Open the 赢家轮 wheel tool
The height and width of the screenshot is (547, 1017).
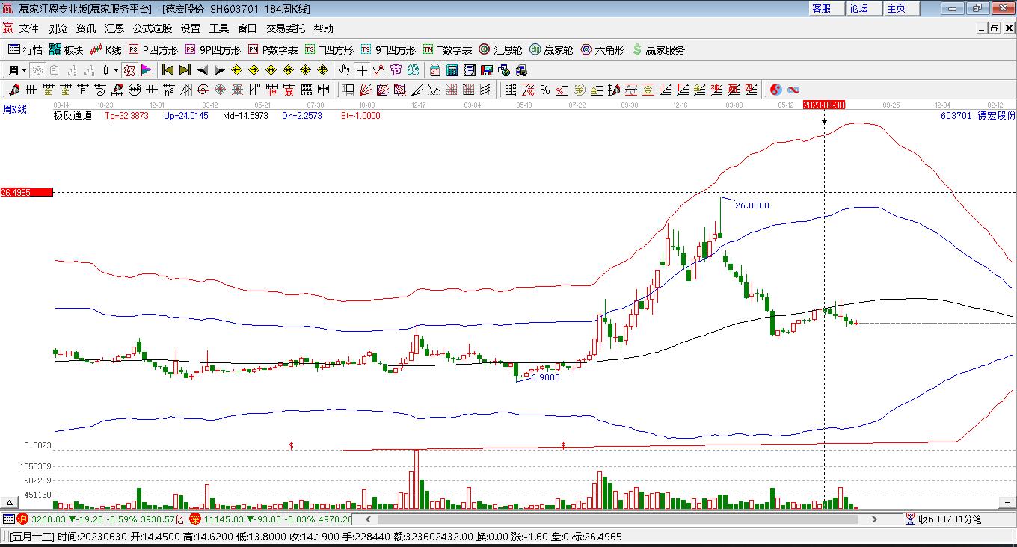[552, 50]
